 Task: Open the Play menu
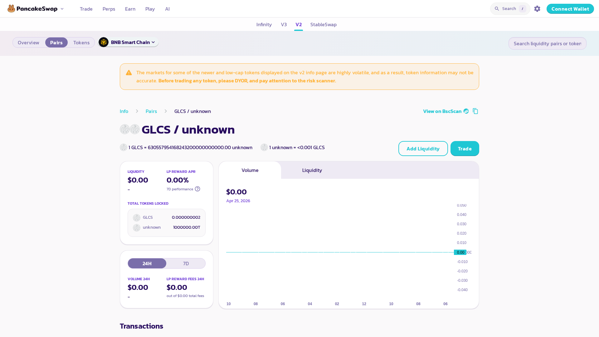coord(150,9)
